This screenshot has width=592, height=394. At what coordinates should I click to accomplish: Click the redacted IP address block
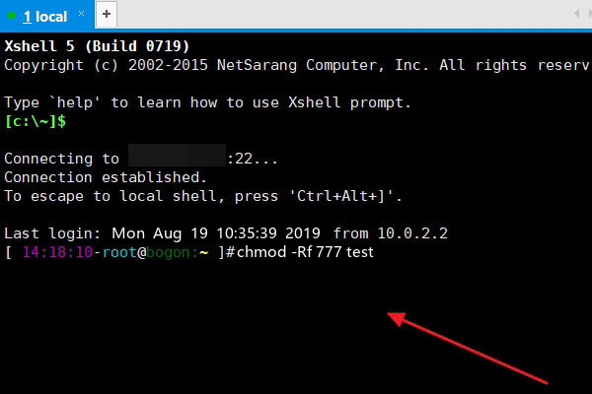(x=177, y=159)
